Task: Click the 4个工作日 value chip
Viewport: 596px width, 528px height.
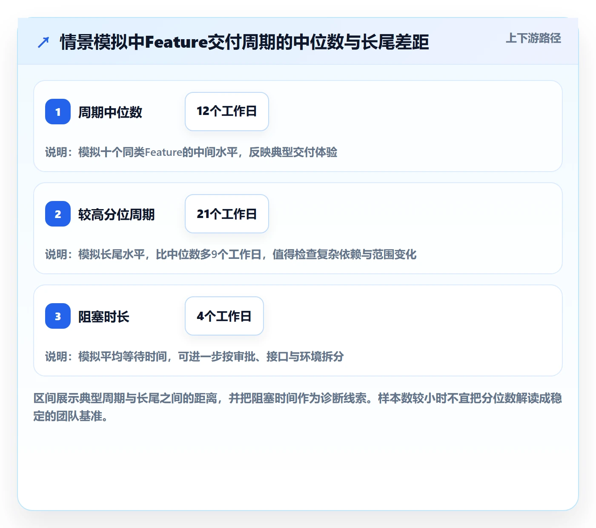Action: 224,316
